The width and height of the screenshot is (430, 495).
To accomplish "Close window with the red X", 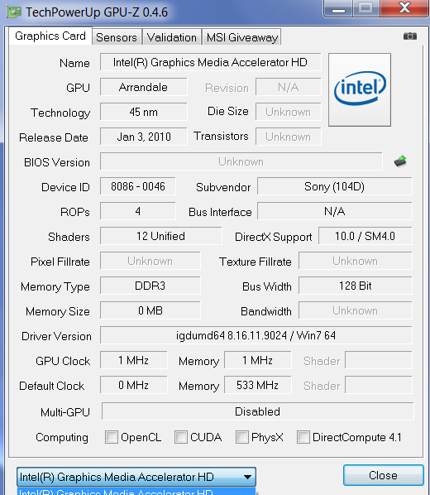I will (404, 8).
